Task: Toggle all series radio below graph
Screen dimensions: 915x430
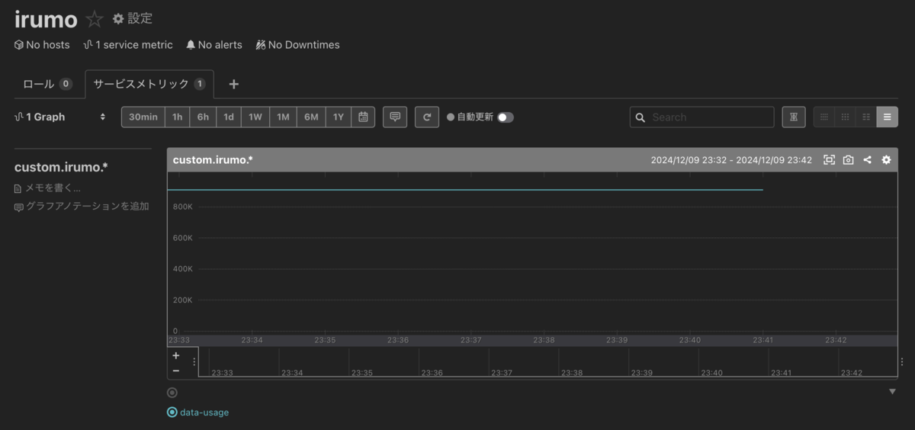Action: (x=172, y=393)
